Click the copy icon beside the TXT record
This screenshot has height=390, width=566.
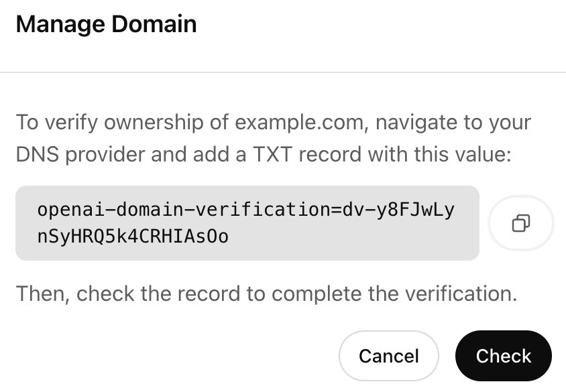point(521,223)
